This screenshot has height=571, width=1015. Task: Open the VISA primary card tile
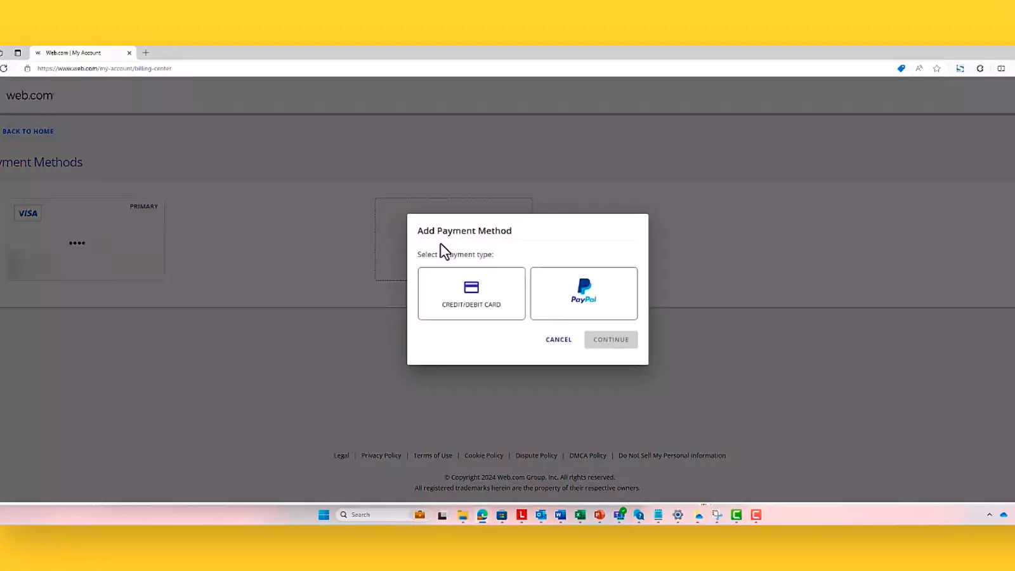[86, 239]
